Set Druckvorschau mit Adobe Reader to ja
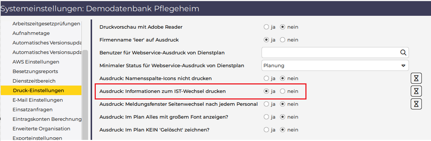431x141 pixels. tap(266, 27)
